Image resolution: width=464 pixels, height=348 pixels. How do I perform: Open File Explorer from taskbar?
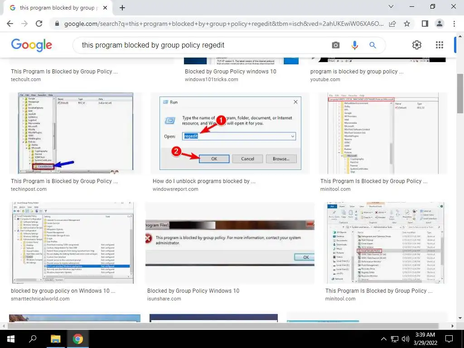tap(55, 339)
